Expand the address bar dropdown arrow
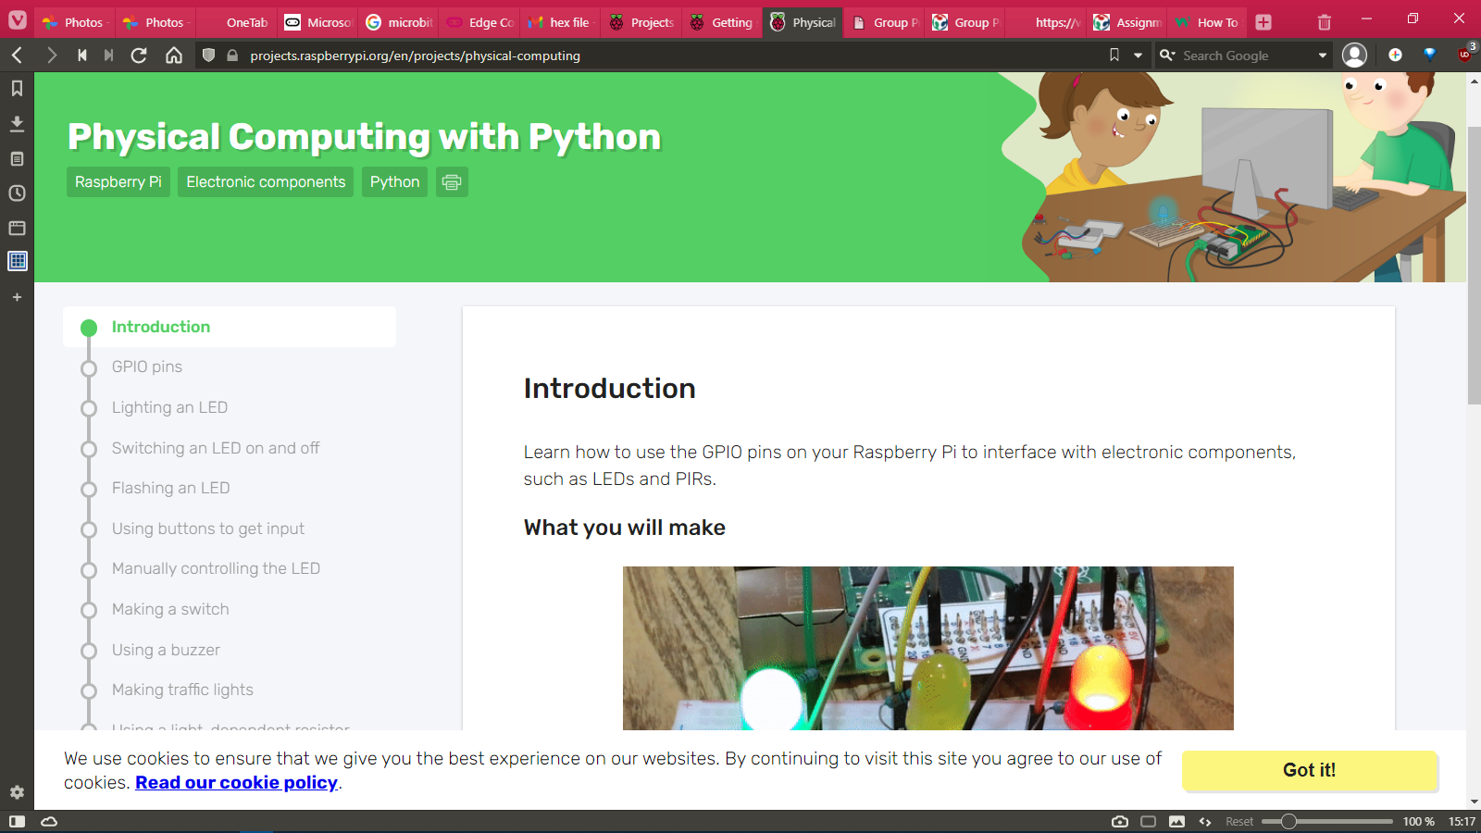Viewport: 1481px width, 833px height. coord(1139,56)
